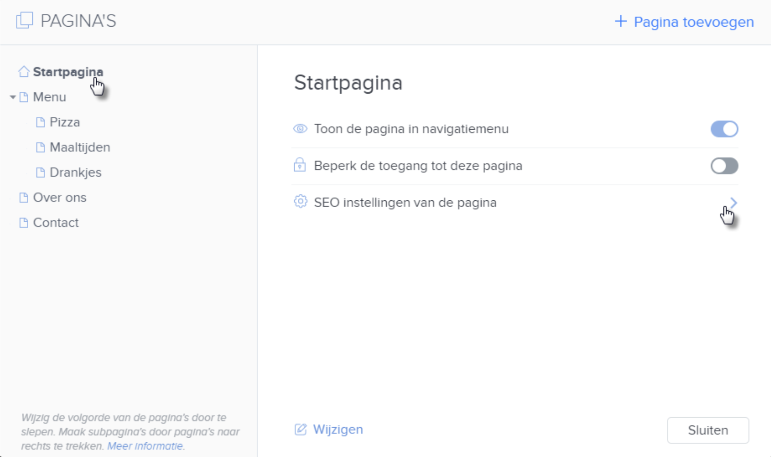
Task: Enable 'Beperk de toegang tot deze pagina'
Action: point(725,166)
